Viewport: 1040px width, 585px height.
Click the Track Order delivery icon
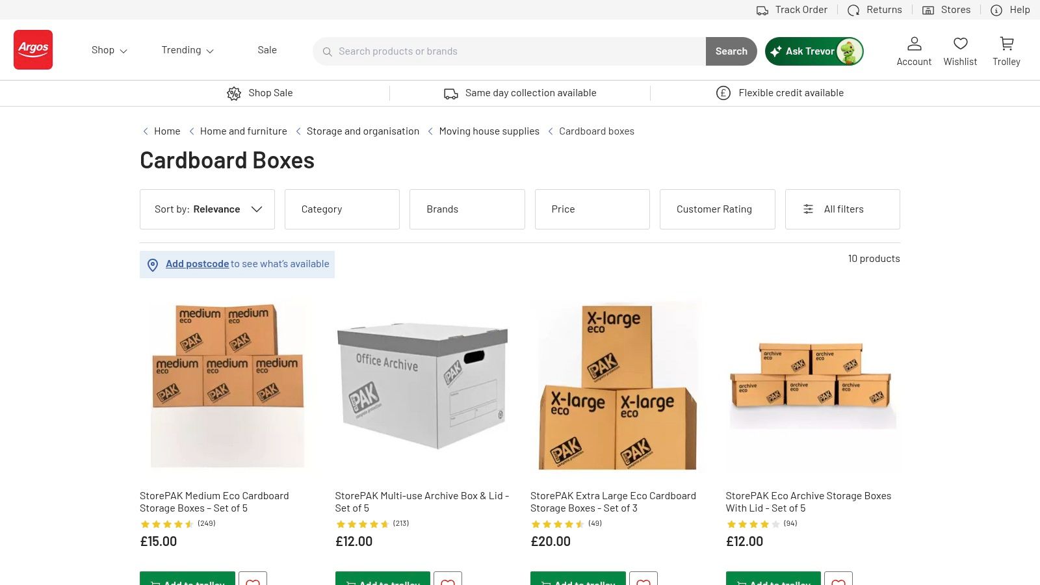point(762,10)
